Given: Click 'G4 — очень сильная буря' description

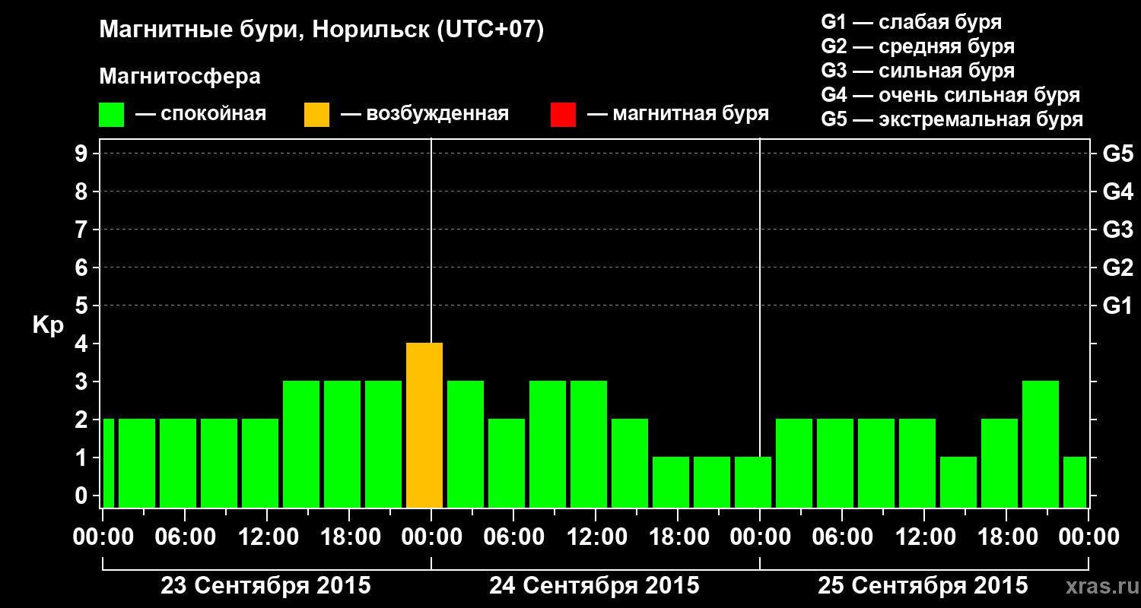Looking at the screenshot, I should [951, 95].
